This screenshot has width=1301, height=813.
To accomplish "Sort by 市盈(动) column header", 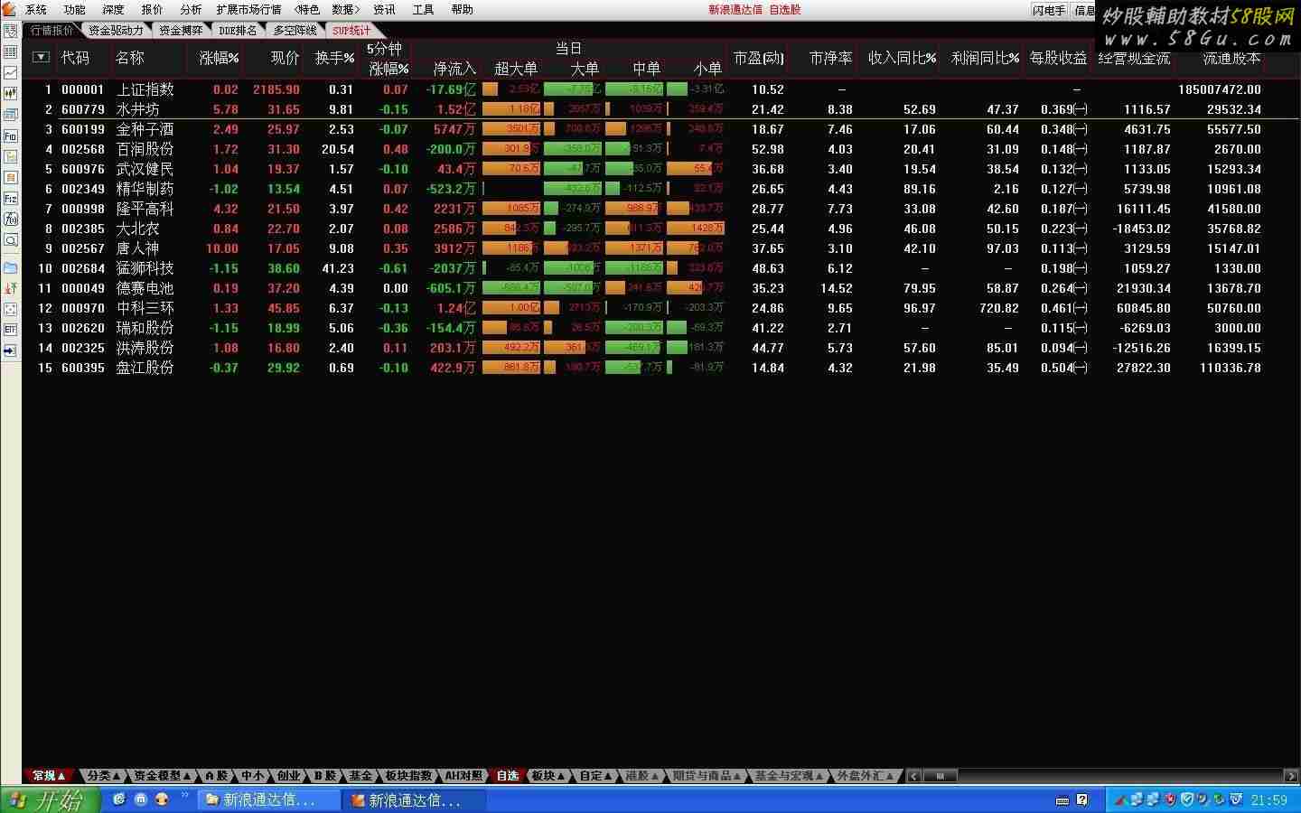I will 759,58.
